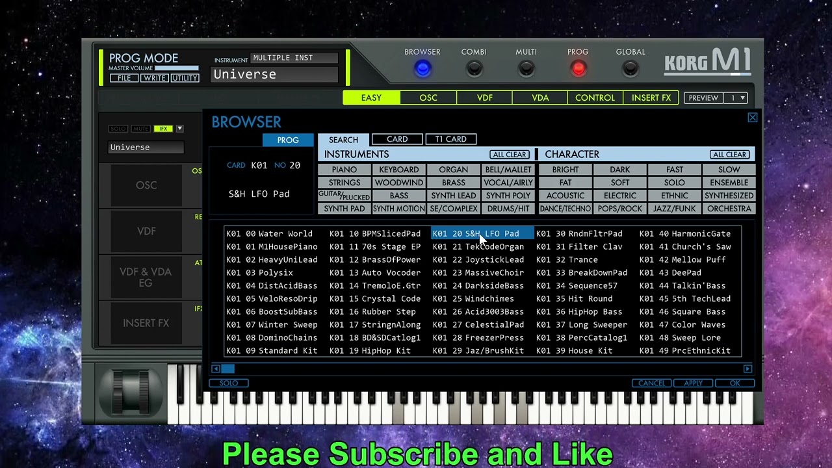Click CANCEL in the browser
The height and width of the screenshot is (468, 832).
click(651, 383)
